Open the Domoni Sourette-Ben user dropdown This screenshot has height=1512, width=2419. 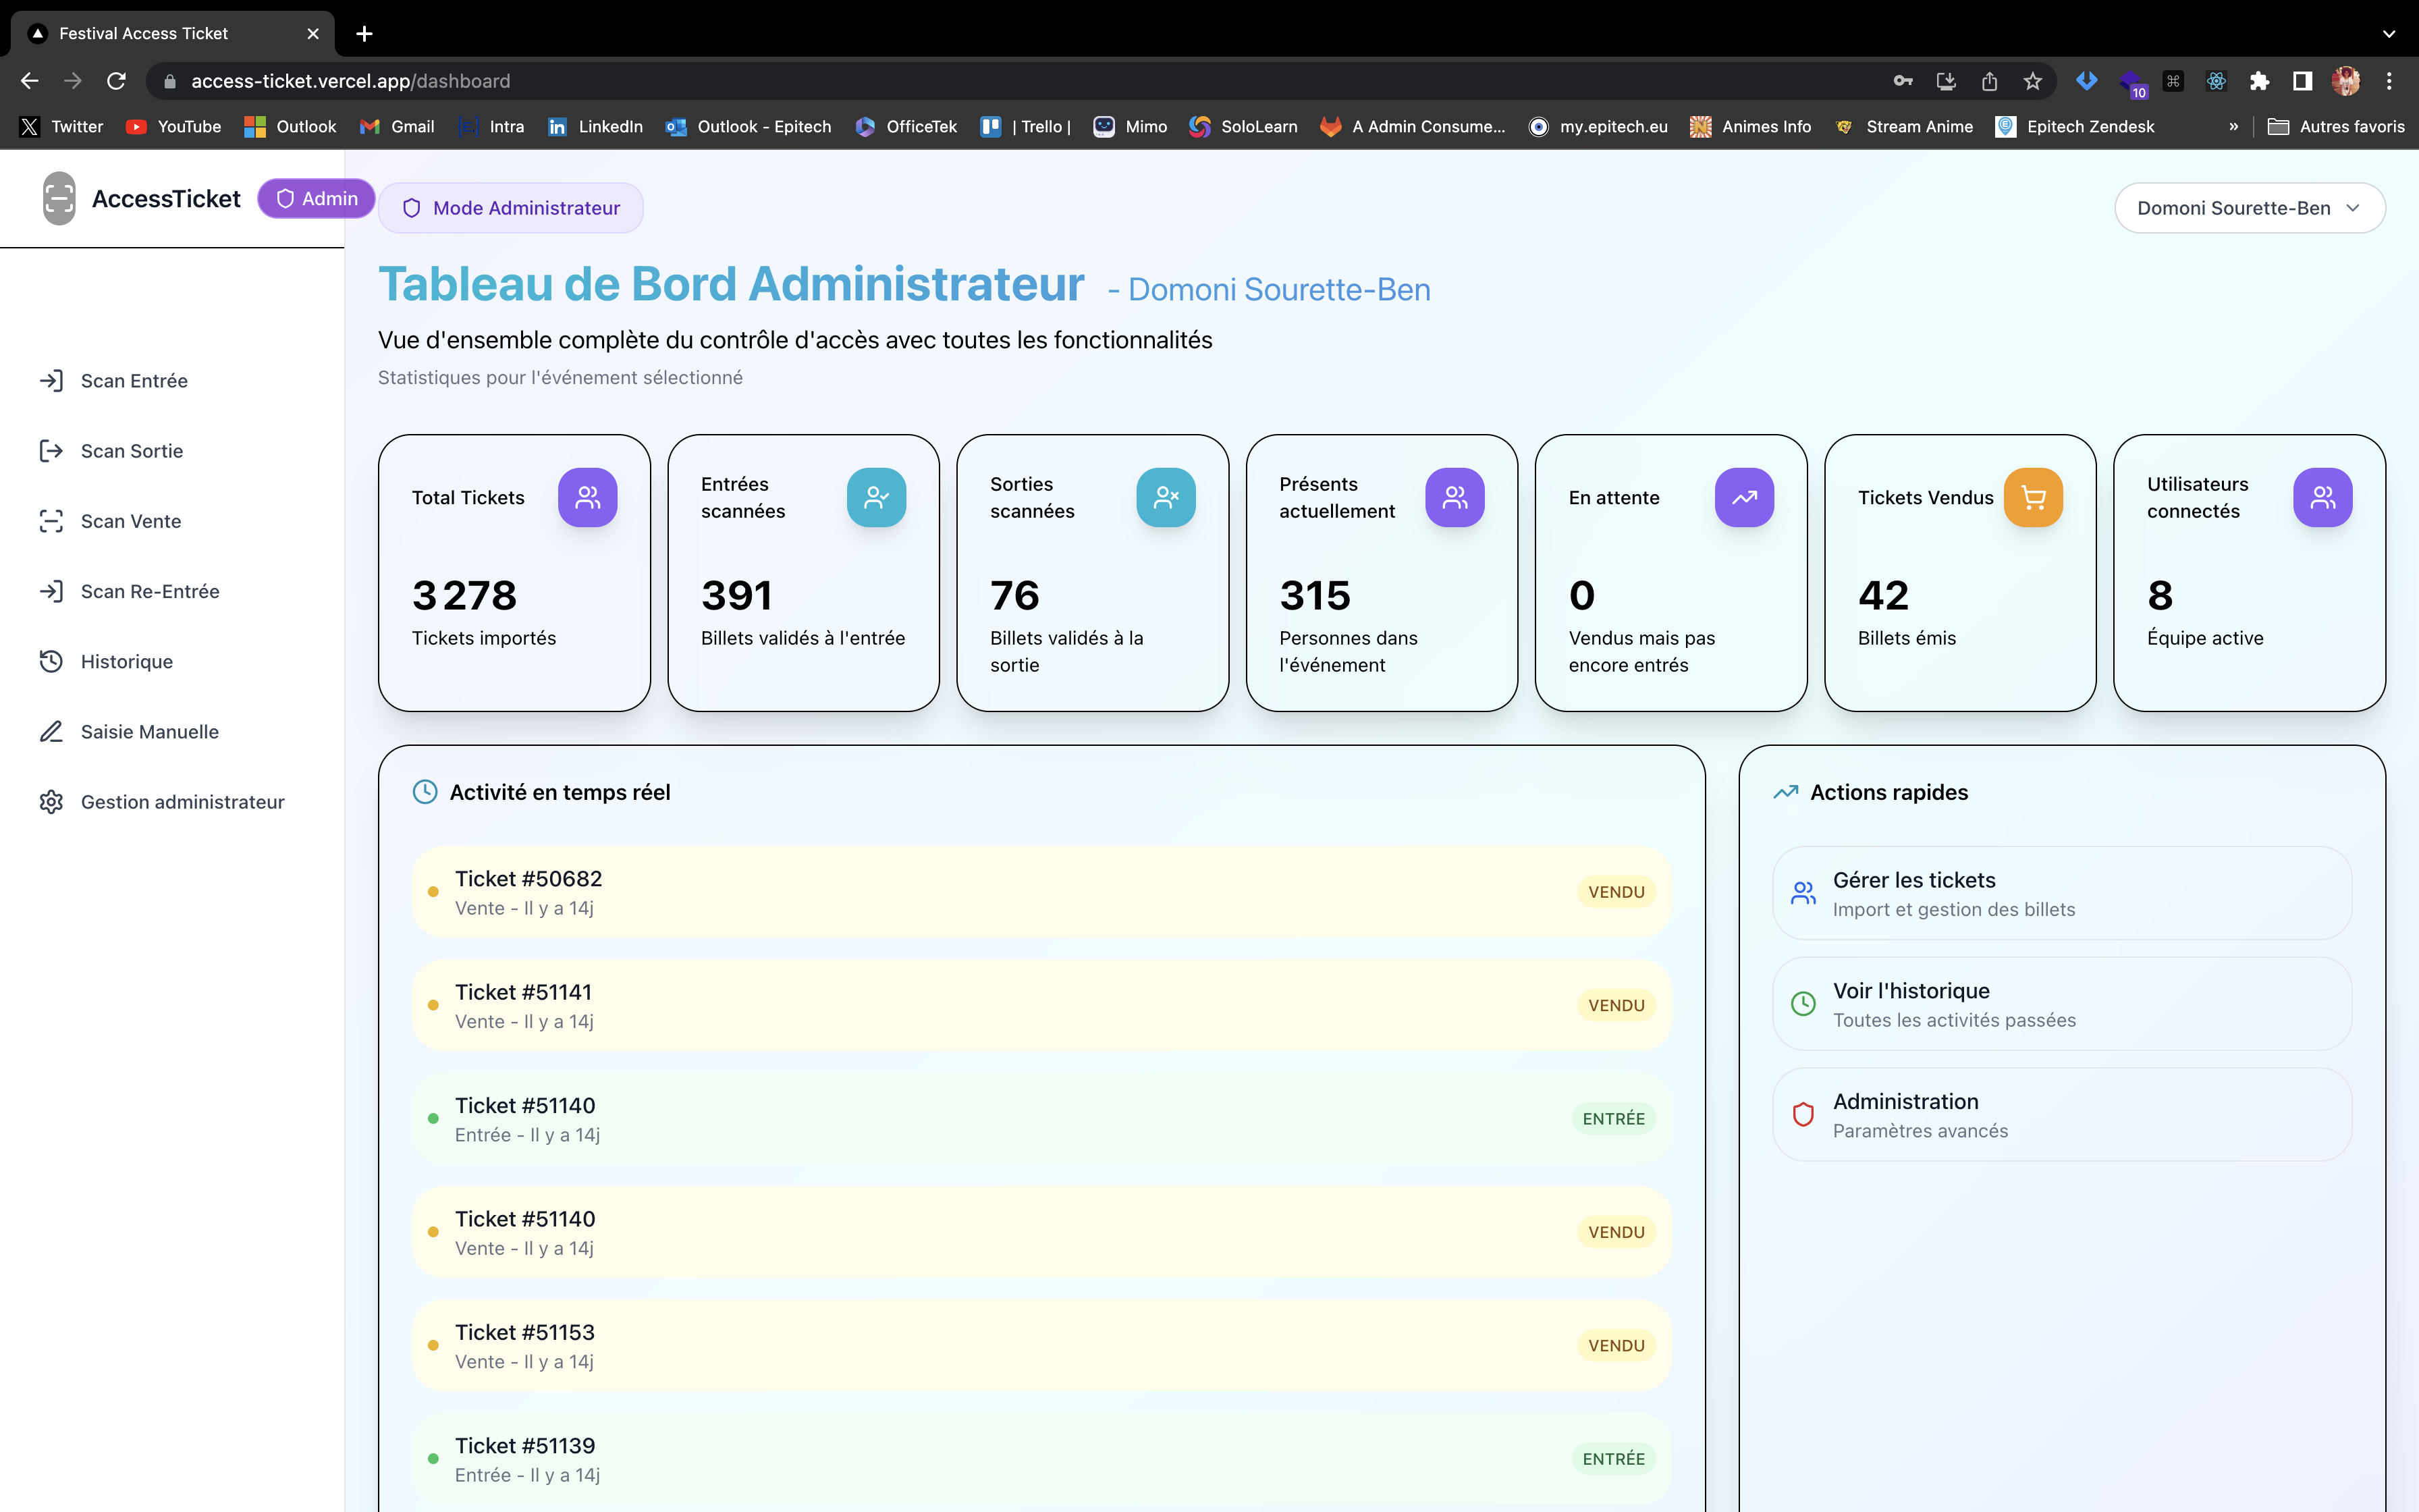click(2249, 208)
